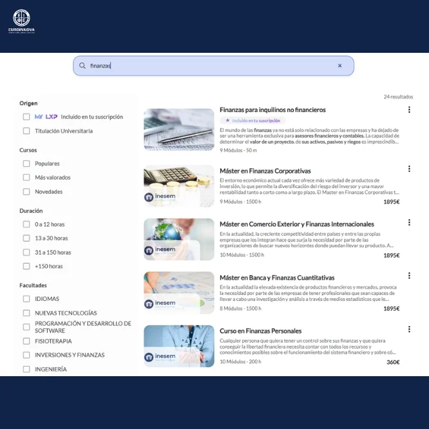Open three-dot menu for Máster en Finanzas Corporativas
The image size is (429, 429).
coord(409,169)
